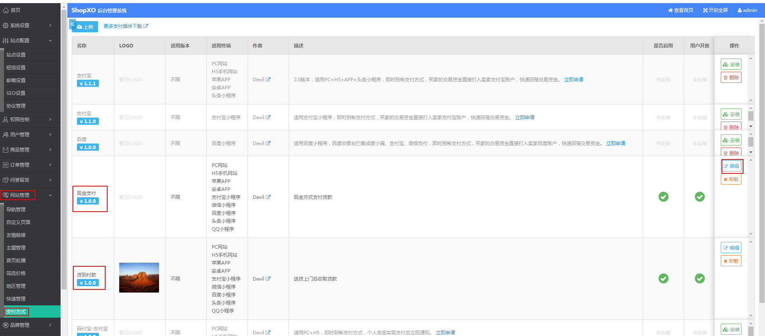The height and width of the screenshot is (336, 765).
Task: Open 更多支付插件下载 link
Action: pyautogui.click(x=126, y=26)
